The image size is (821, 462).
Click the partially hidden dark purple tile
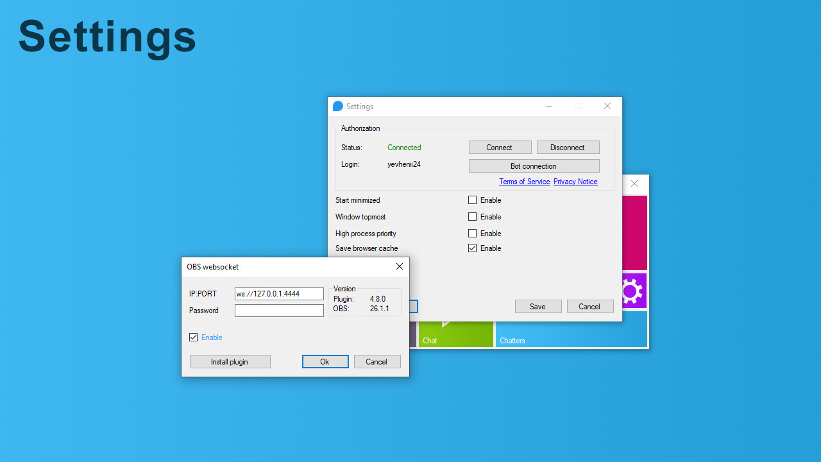coord(414,334)
